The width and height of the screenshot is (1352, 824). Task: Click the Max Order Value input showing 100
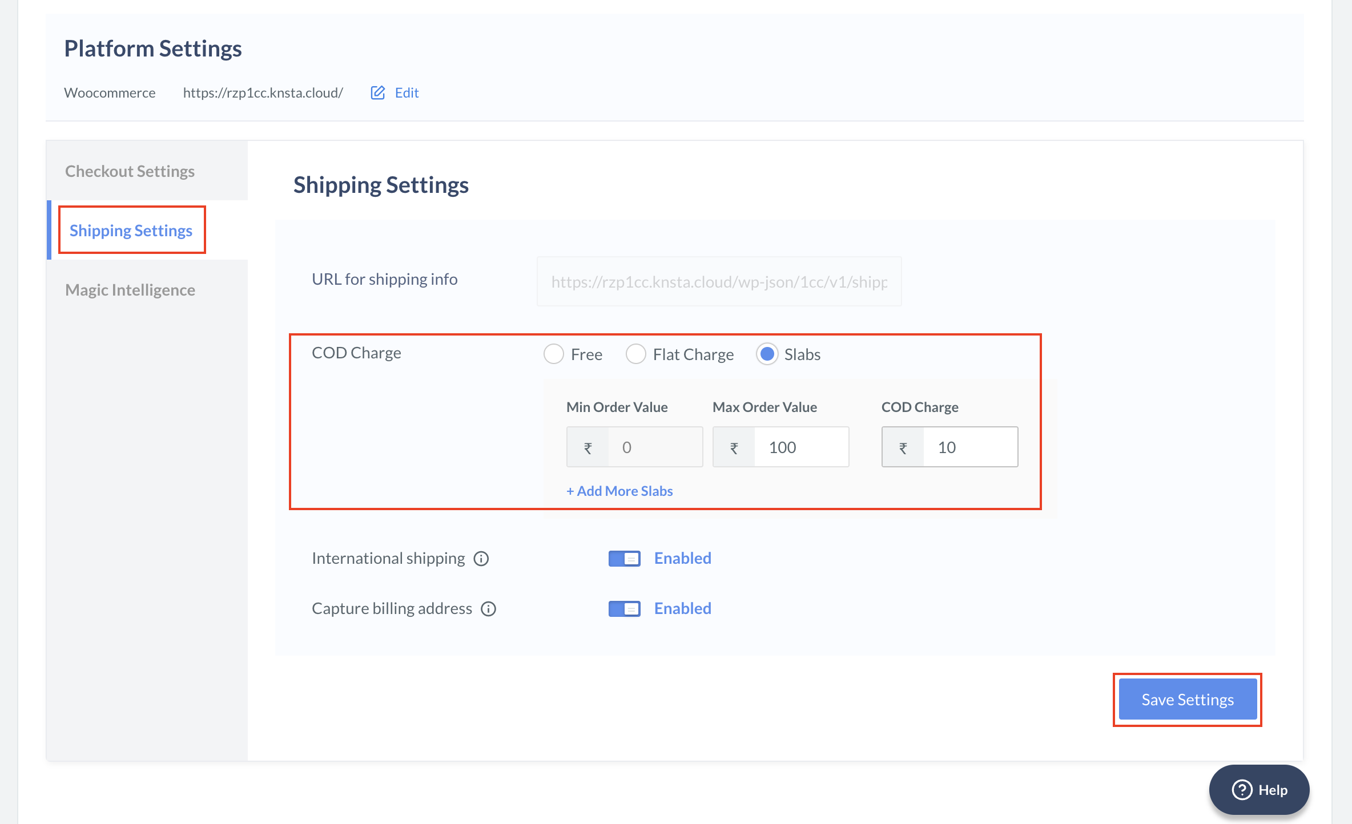pyautogui.click(x=802, y=447)
